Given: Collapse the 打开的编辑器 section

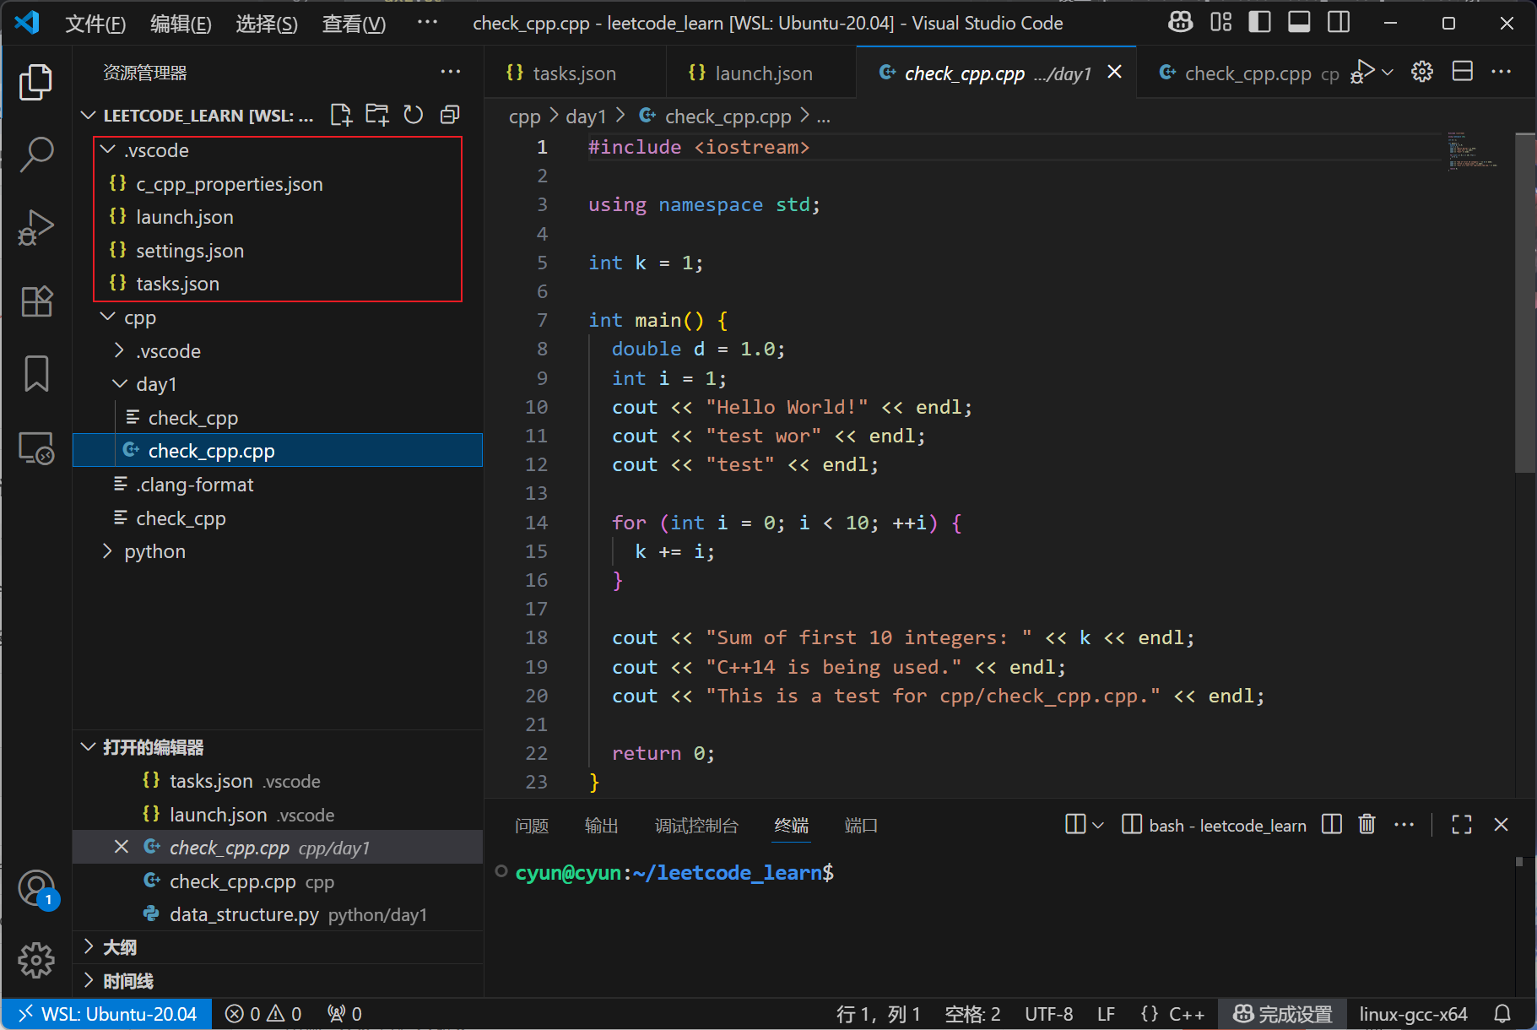Looking at the screenshot, I should point(88,746).
